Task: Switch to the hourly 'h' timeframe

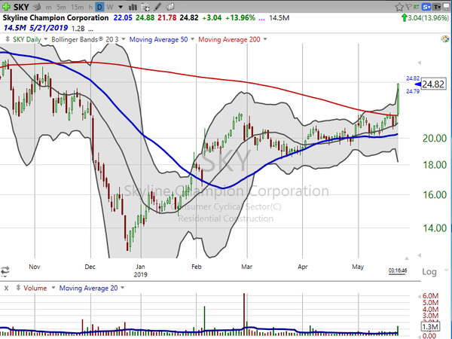Action: point(90,8)
